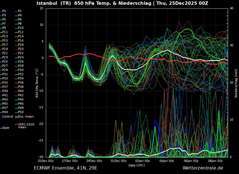Image resolution: width=239 pixels, height=174 pixels.
Task: Select legend label P42
Action: point(19,95)
